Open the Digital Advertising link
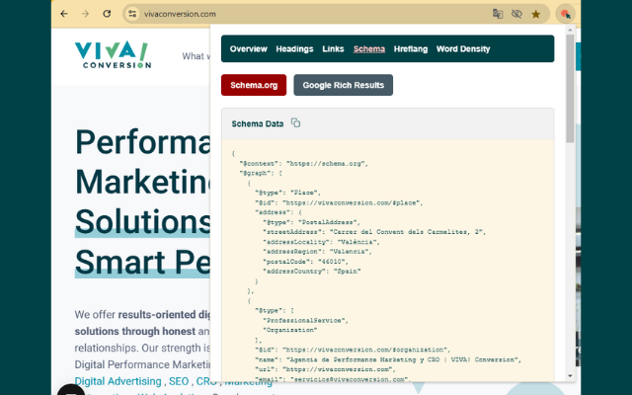632x395 pixels. [x=118, y=381]
